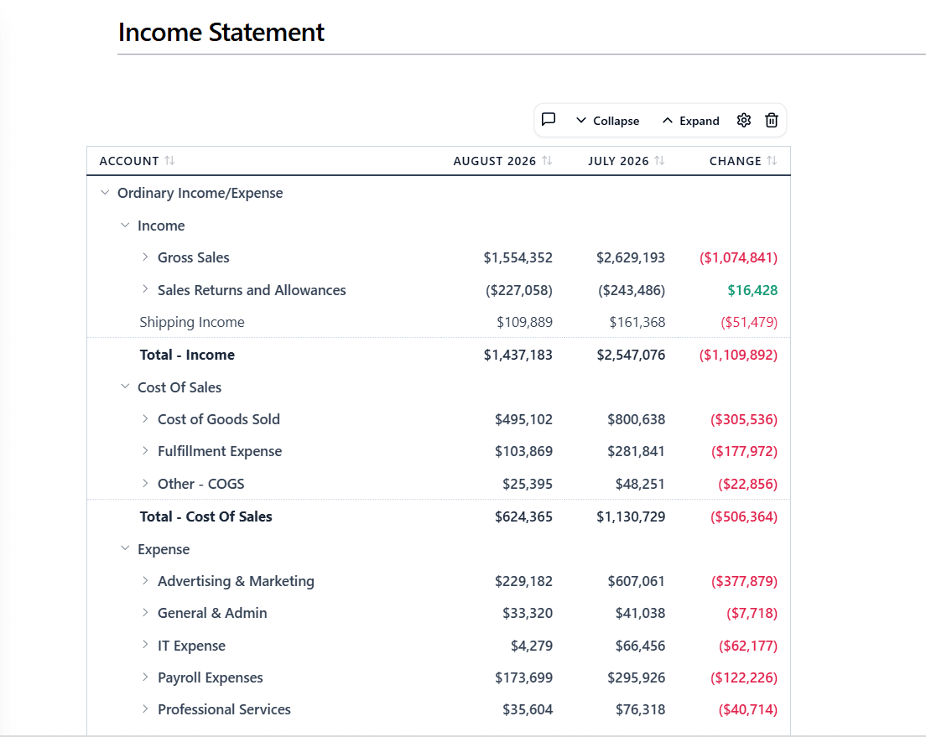
Task: Click the Income Statement page title
Action: pyautogui.click(x=221, y=32)
